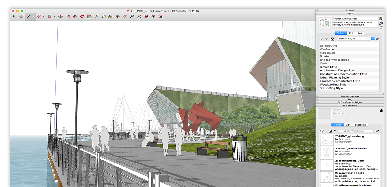Image resolution: width=392 pixels, height=187 pixels.
Task: Show secondary pane in Components panel
Action: (381, 110)
